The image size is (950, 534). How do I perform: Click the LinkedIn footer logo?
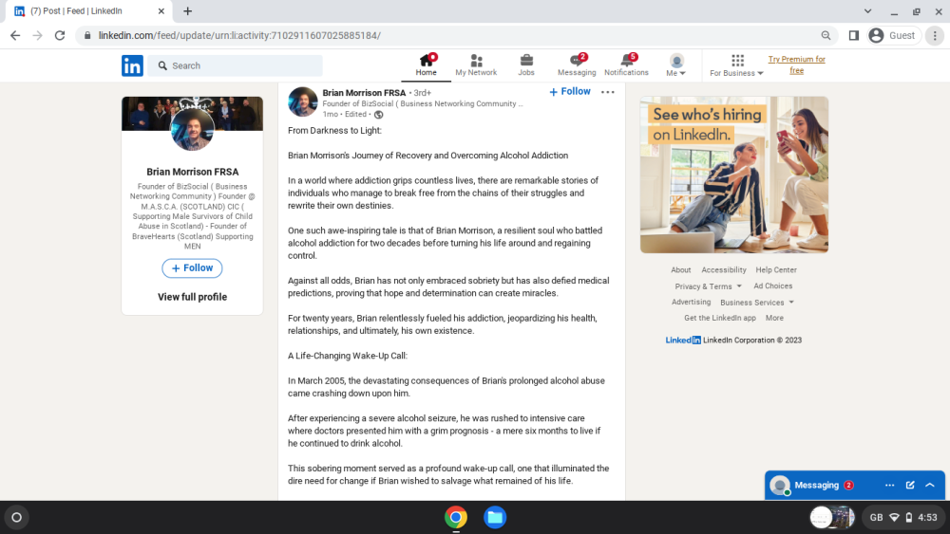[683, 340]
